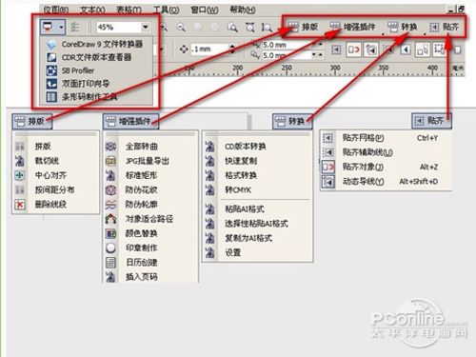Choose 格式转换 menu entry

[x=257, y=175]
